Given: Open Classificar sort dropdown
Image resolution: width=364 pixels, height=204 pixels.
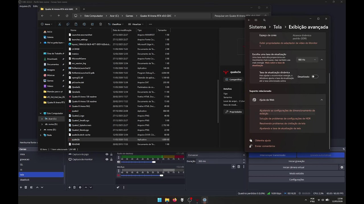Looking at the screenshot, I should click(116, 24).
